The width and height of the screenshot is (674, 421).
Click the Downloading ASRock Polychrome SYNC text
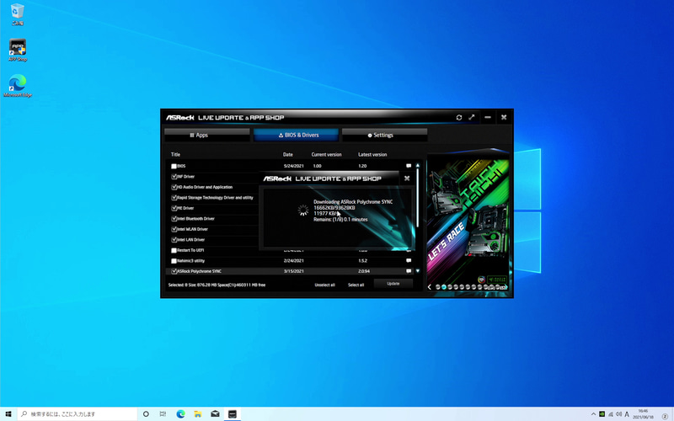353,201
